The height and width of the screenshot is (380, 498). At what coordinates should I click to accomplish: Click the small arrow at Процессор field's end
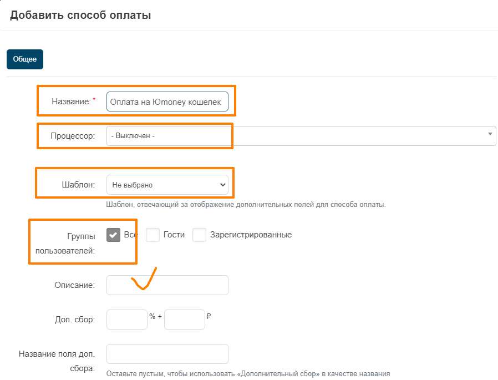pyautogui.click(x=490, y=134)
